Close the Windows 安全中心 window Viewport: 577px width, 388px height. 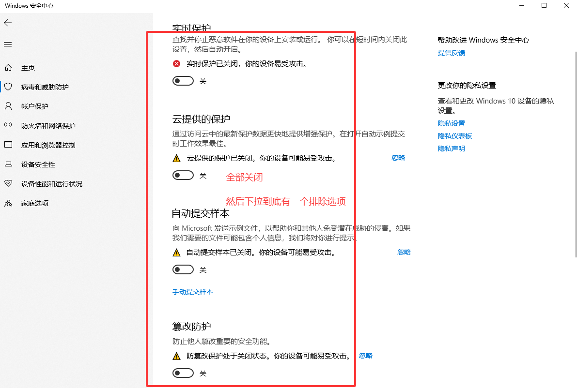click(x=566, y=5)
